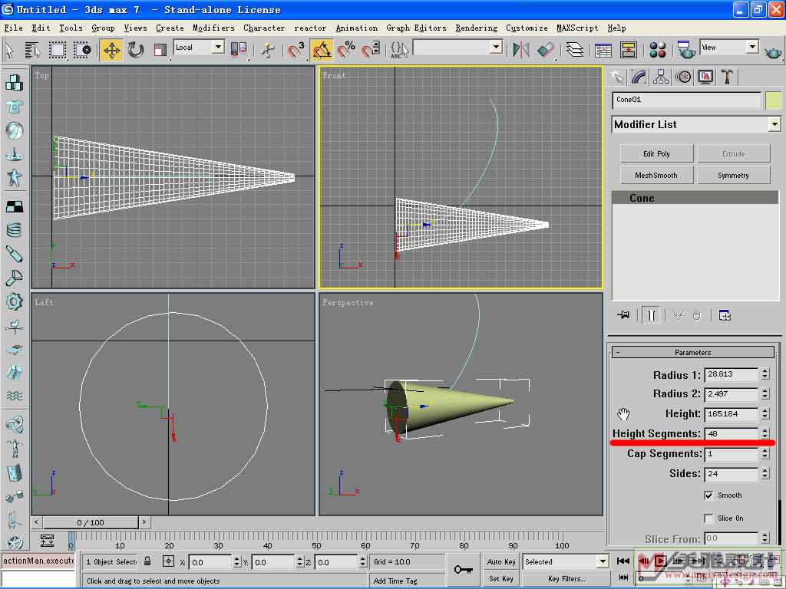The image size is (786, 589).
Task: Toggle 3D Snaps magnet
Action: pos(296,50)
